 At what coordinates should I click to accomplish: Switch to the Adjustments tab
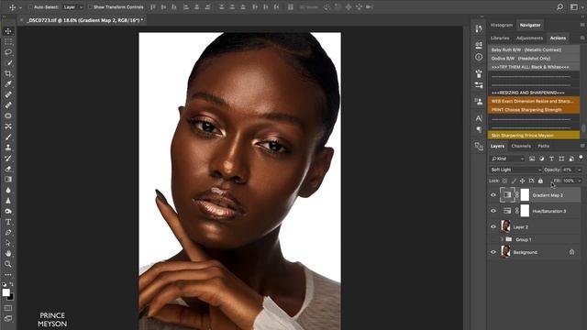click(x=529, y=38)
